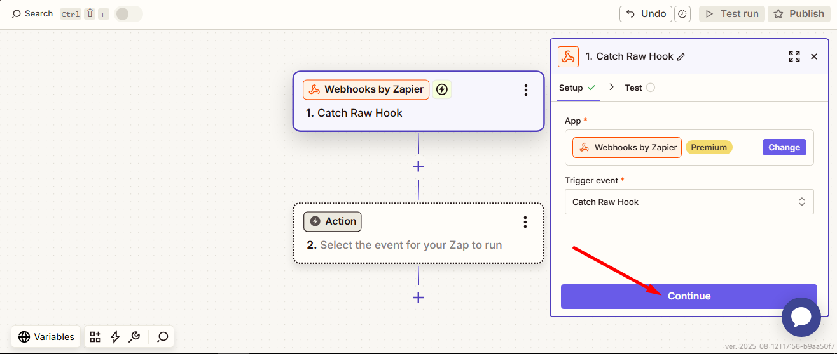Image resolution: width=837 pixels, height=354 pixels.
Task: Switch to the Setup tab
Action: 577,88
